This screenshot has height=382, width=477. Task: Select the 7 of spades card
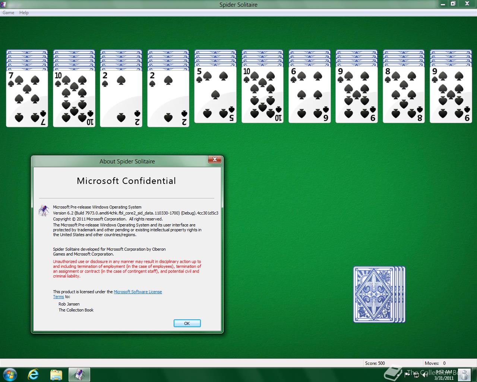point(27,98)
